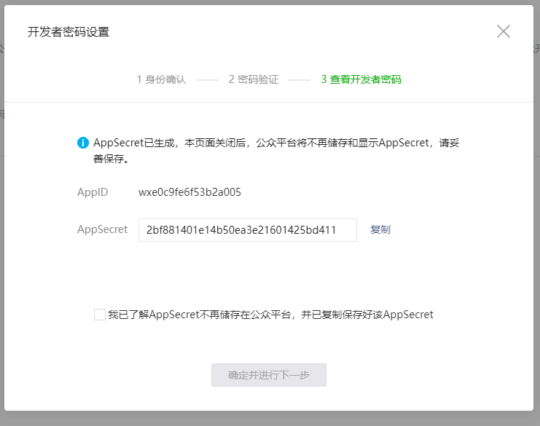Viewport: 540px width, 426px height.
Task: Click the AppID value wxe0c9fe6f53b2a005
Action: tap(189, 192)
